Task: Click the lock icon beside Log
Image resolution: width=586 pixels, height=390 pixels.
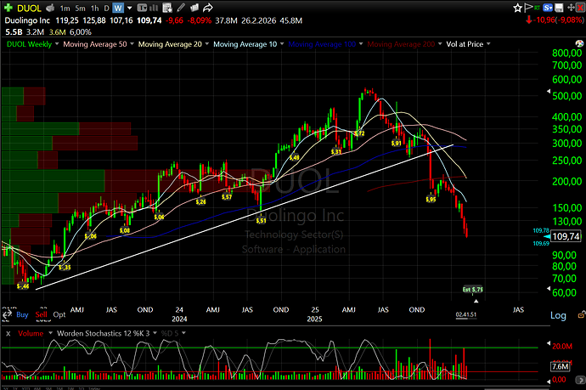Action: click(x=582, y=315)
